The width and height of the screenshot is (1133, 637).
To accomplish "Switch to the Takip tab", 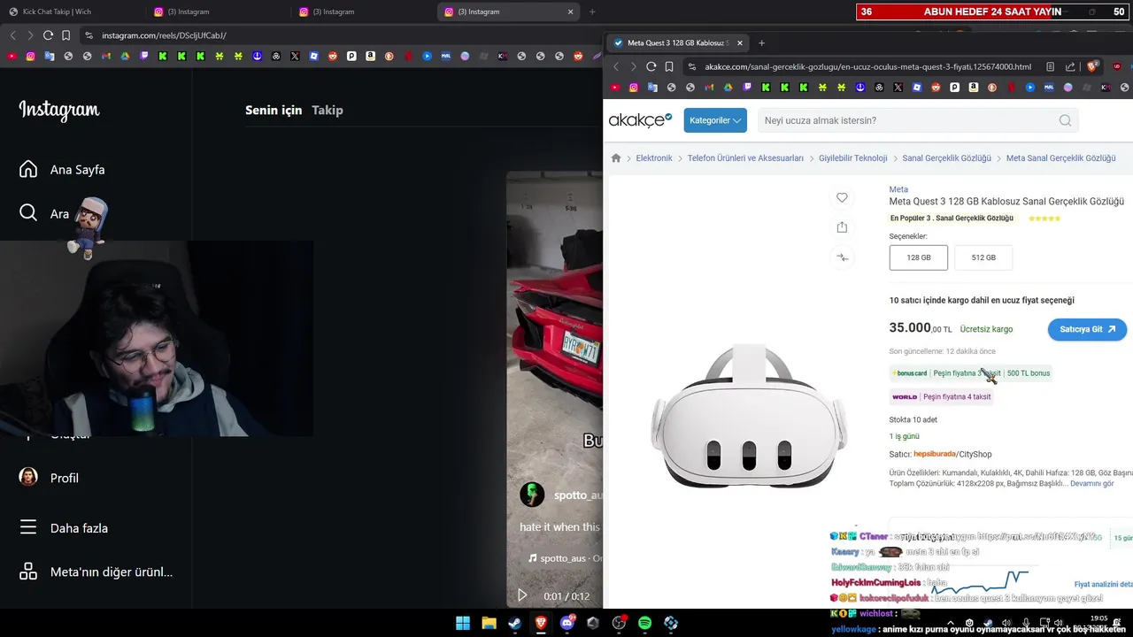I will [x=328, y=110].
